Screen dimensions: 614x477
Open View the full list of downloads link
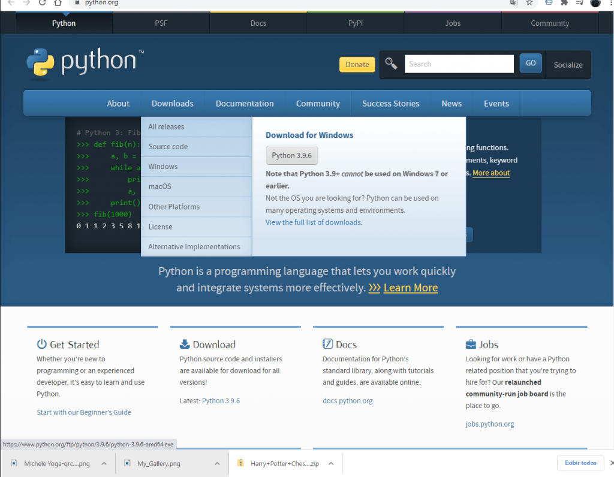(x=313, y=222)
